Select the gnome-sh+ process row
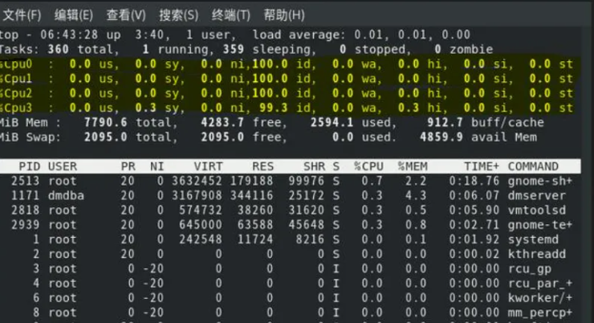 [x=291, y=181]
